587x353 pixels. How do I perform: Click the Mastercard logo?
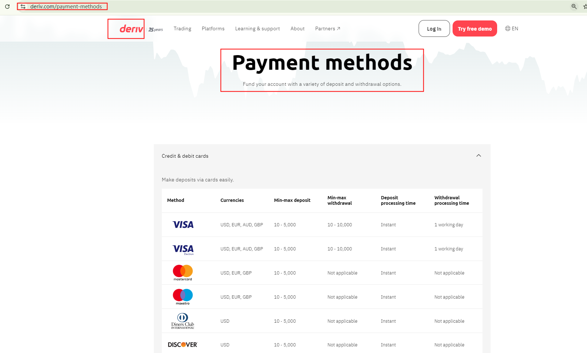183,273
